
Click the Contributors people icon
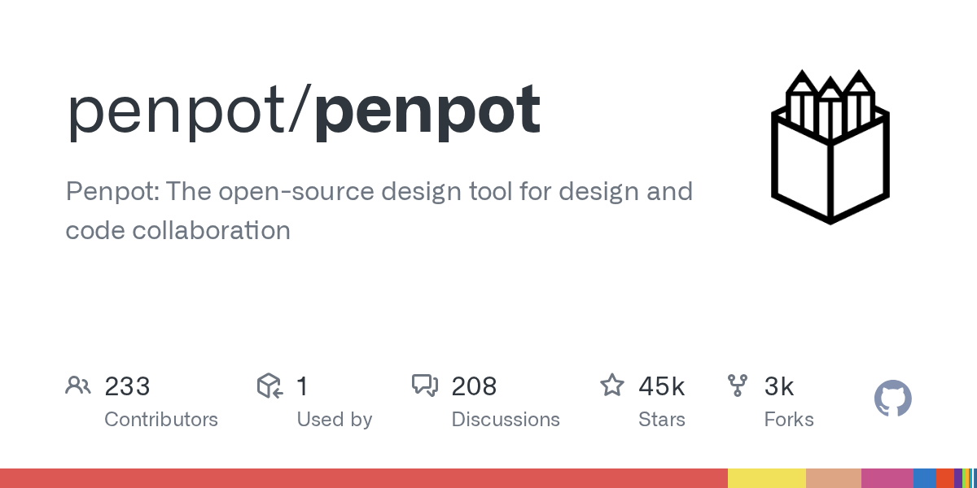pos(78,386)
